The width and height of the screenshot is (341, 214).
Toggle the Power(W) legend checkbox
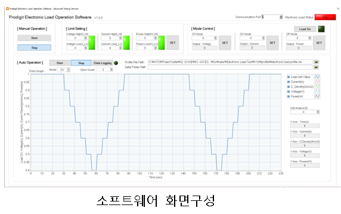click(289, 96)
